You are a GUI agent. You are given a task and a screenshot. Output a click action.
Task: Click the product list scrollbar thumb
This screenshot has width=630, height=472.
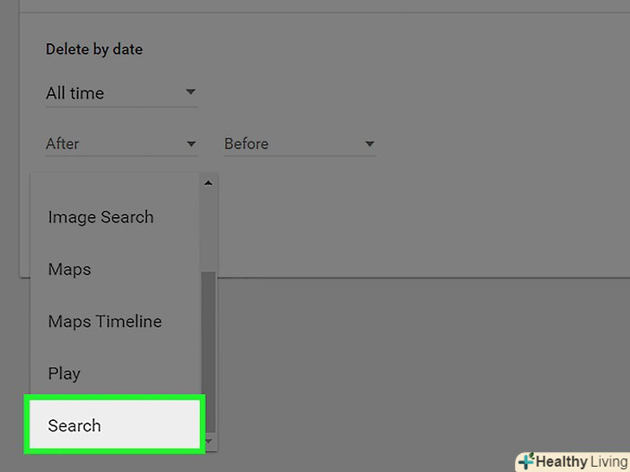208,346
